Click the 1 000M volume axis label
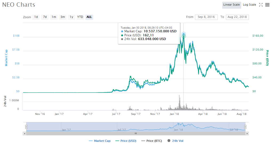The image size is (272, 144). (14, 100)
